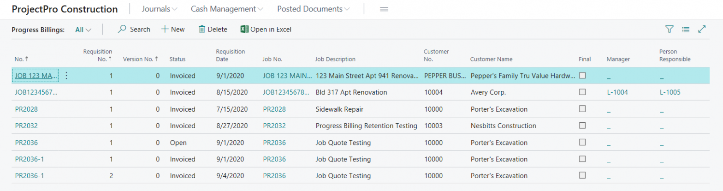Expand the Cash Management dropdown menu
This screenshot has height=191, width=723.
(x=227, y=9)
